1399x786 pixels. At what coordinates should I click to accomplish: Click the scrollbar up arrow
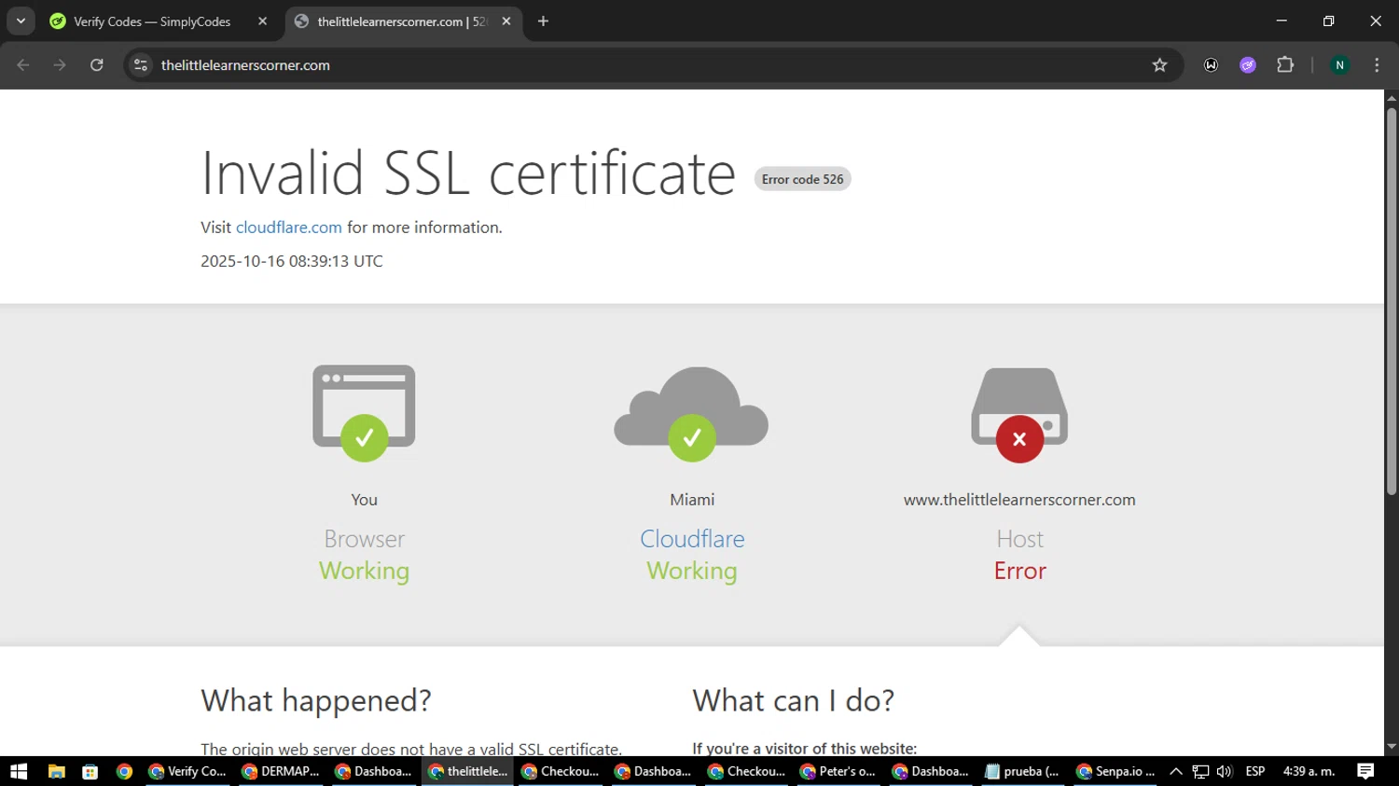point(1392,97)
